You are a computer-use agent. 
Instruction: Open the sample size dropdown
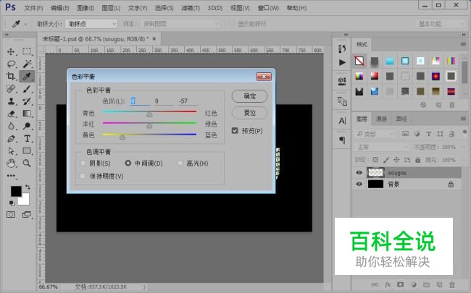91,24
